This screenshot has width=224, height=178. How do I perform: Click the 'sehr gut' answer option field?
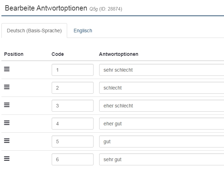(161, 159)
